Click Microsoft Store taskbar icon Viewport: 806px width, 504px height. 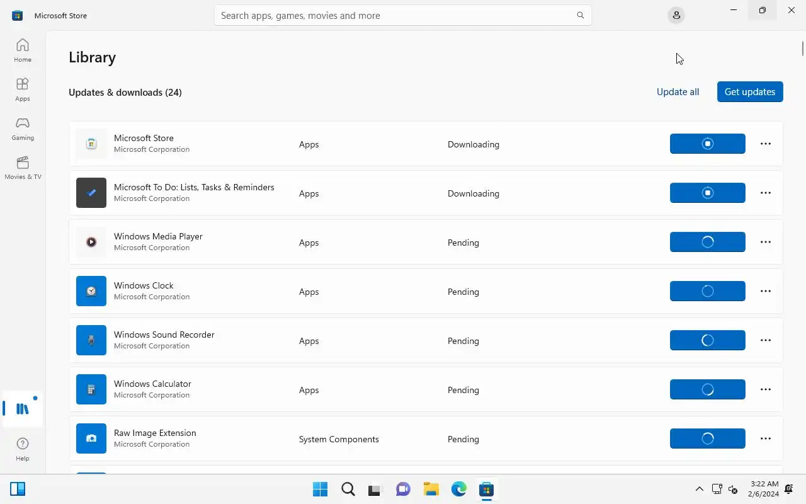(486, 489)
